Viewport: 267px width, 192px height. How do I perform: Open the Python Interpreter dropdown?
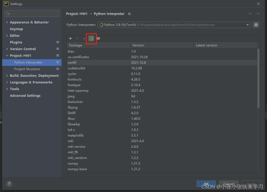click(x=174, y=25)
